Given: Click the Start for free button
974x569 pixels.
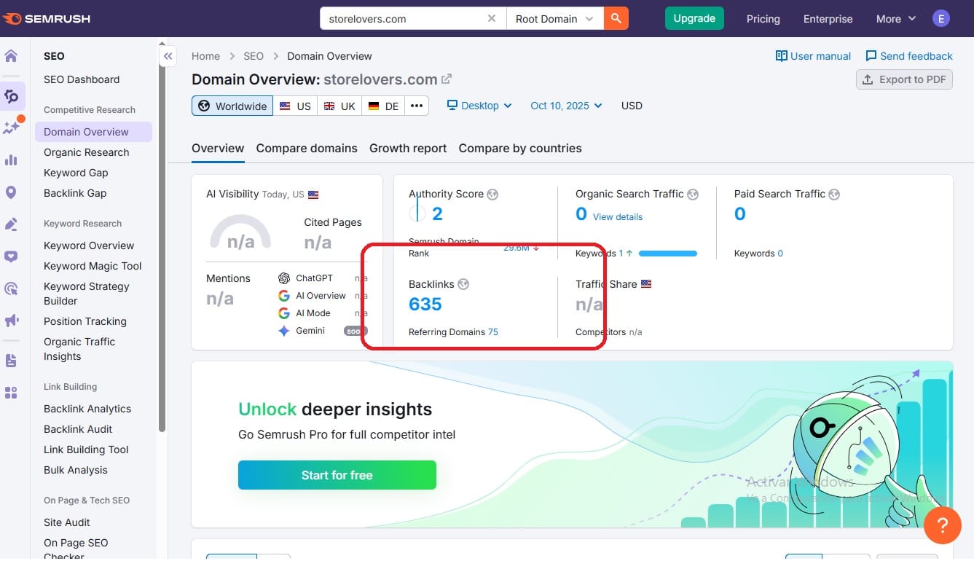Looking at the screenshot, I should (x=337, y=475).
